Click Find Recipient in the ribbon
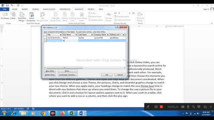Image resolution: width=214 pixels, height=120 pixels. click(x=122, y=17)
